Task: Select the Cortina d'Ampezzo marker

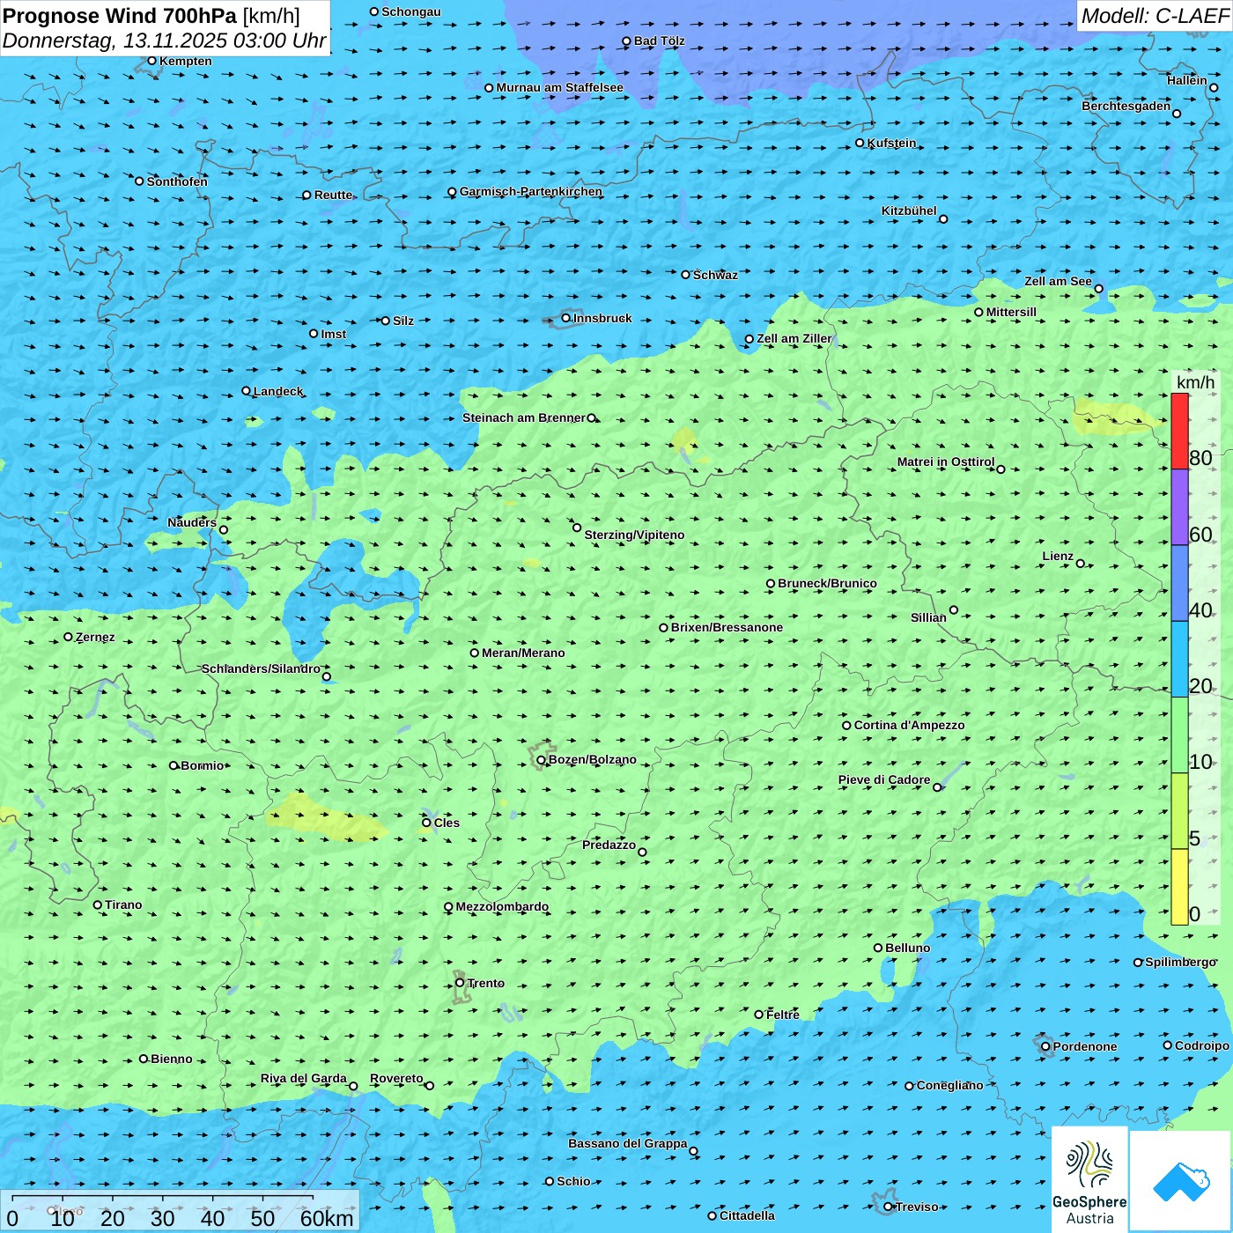Action: (x=847, y=726)
